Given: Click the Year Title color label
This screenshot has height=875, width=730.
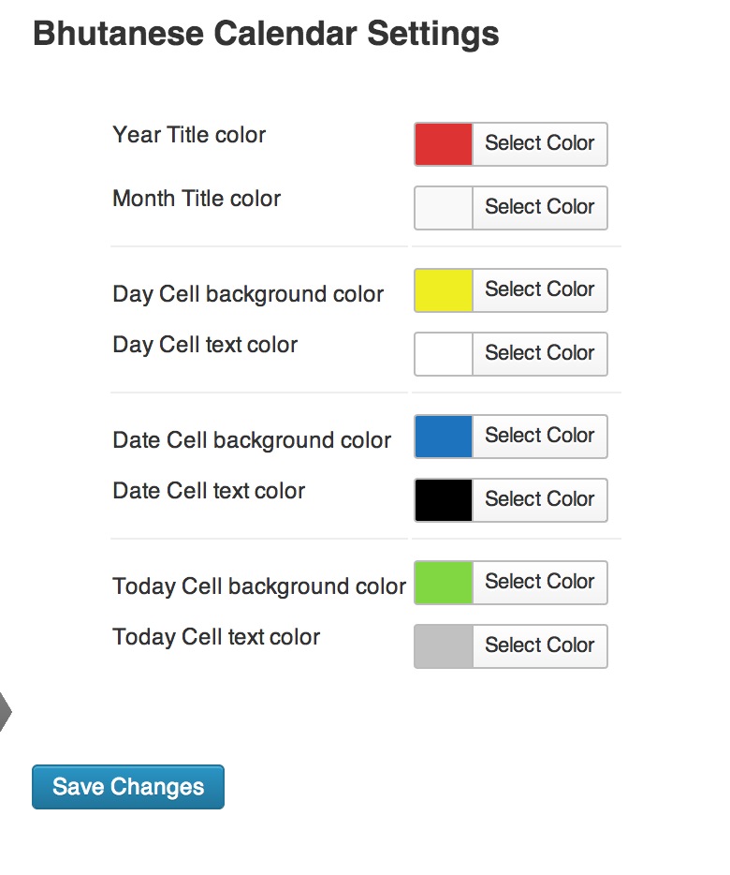Looking at the screenshot, I should click(189, 135).
